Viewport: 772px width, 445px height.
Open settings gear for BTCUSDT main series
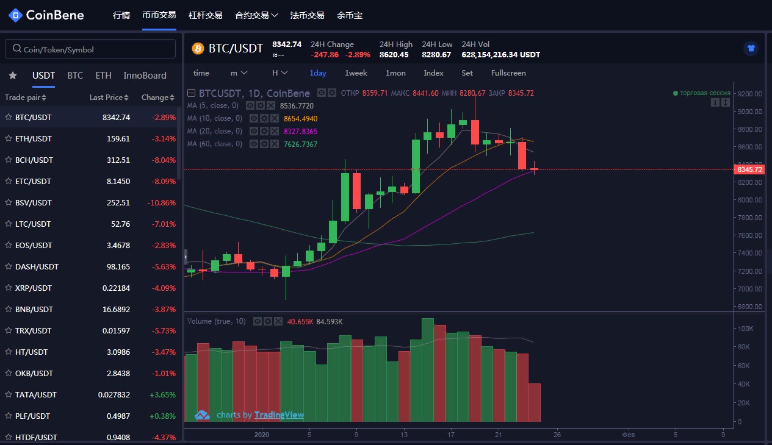[x=331, y=93]
